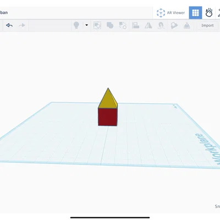Select the Mirror triangles icon

[x=148, y=25]
